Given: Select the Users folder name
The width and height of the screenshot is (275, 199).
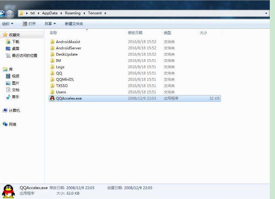Looking at the screenshot, I should point(61,92).
